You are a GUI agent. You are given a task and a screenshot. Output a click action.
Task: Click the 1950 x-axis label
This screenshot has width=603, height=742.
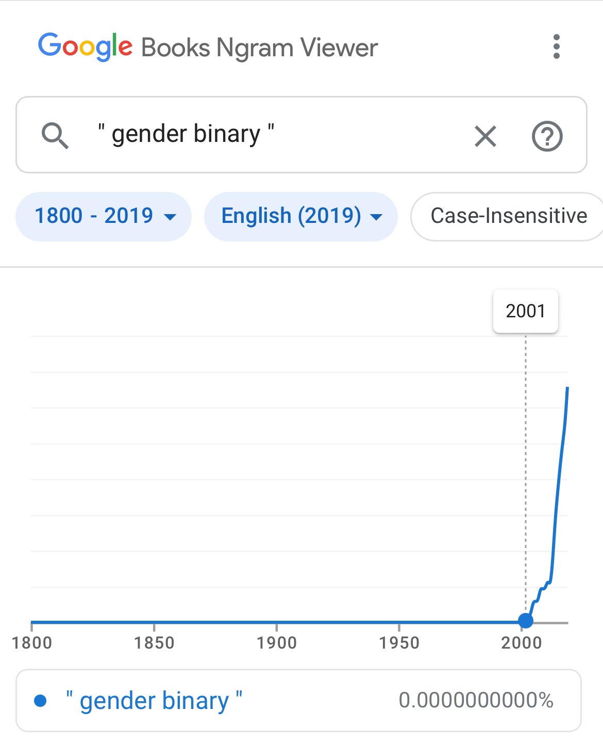[399, 643]
